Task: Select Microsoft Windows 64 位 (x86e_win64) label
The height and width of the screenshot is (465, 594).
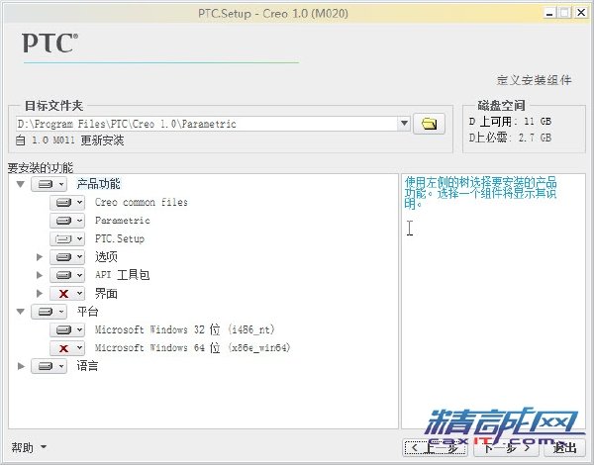Action: point(192,348)
